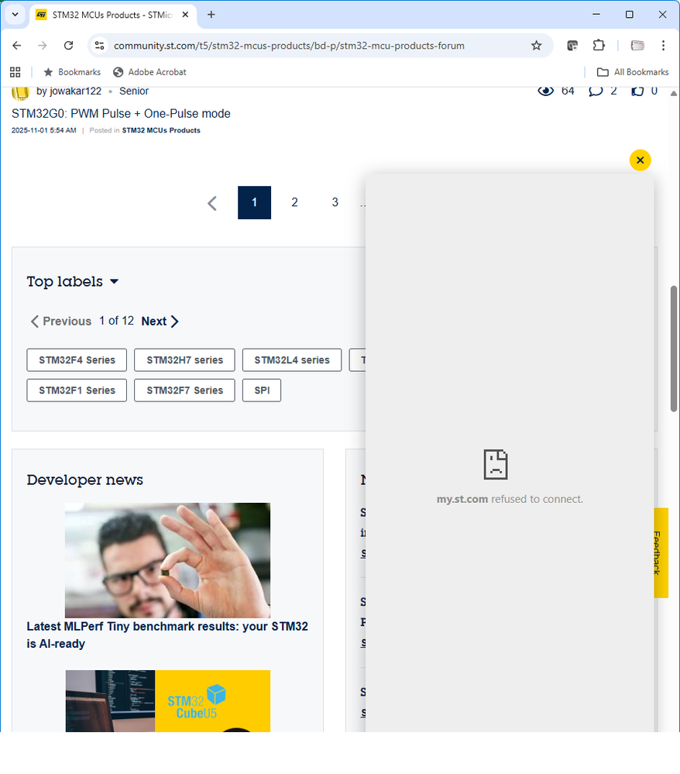Open the STM32 CubeU5 news thumbnail
The image size is (680, 774).
click(168, 701)
